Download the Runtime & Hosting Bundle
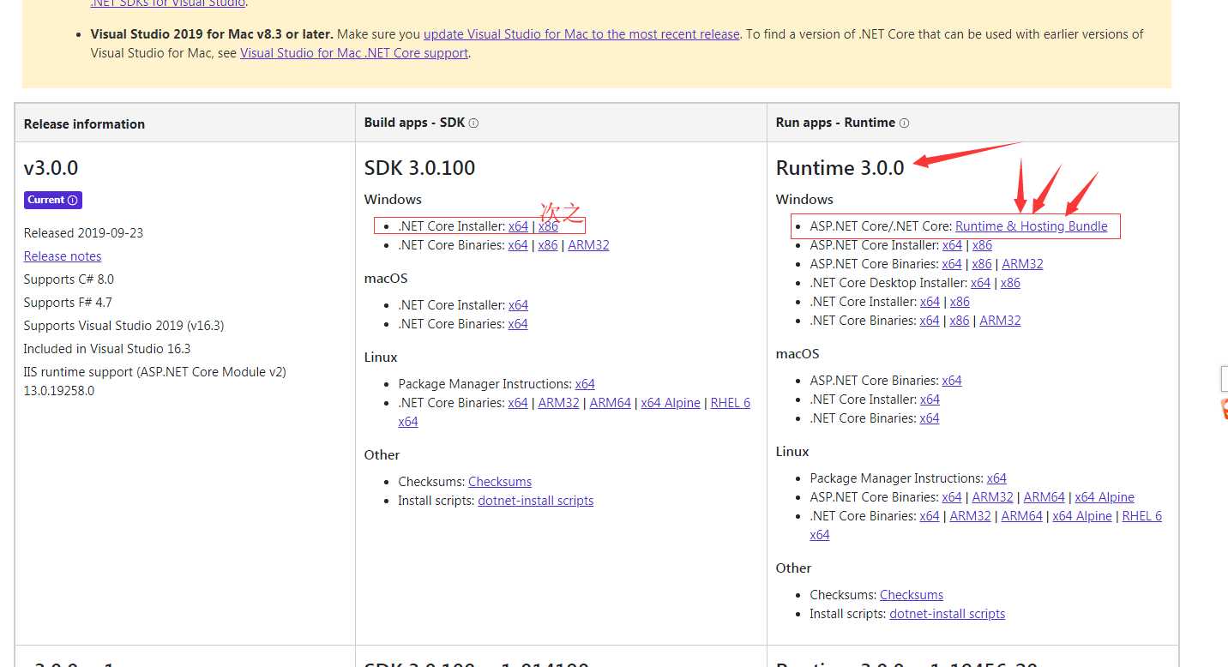The width and height of the screenshot is (1228, 667). (1032, 226)
